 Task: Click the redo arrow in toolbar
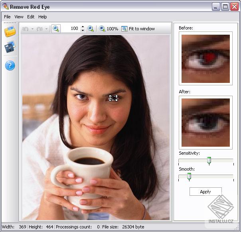click(40, 29)
